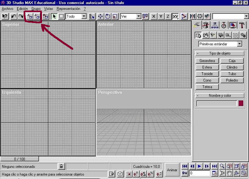Switch to the Modify panel tab
Viewport: 249px width, 179px height.
[x=206, y=25]
